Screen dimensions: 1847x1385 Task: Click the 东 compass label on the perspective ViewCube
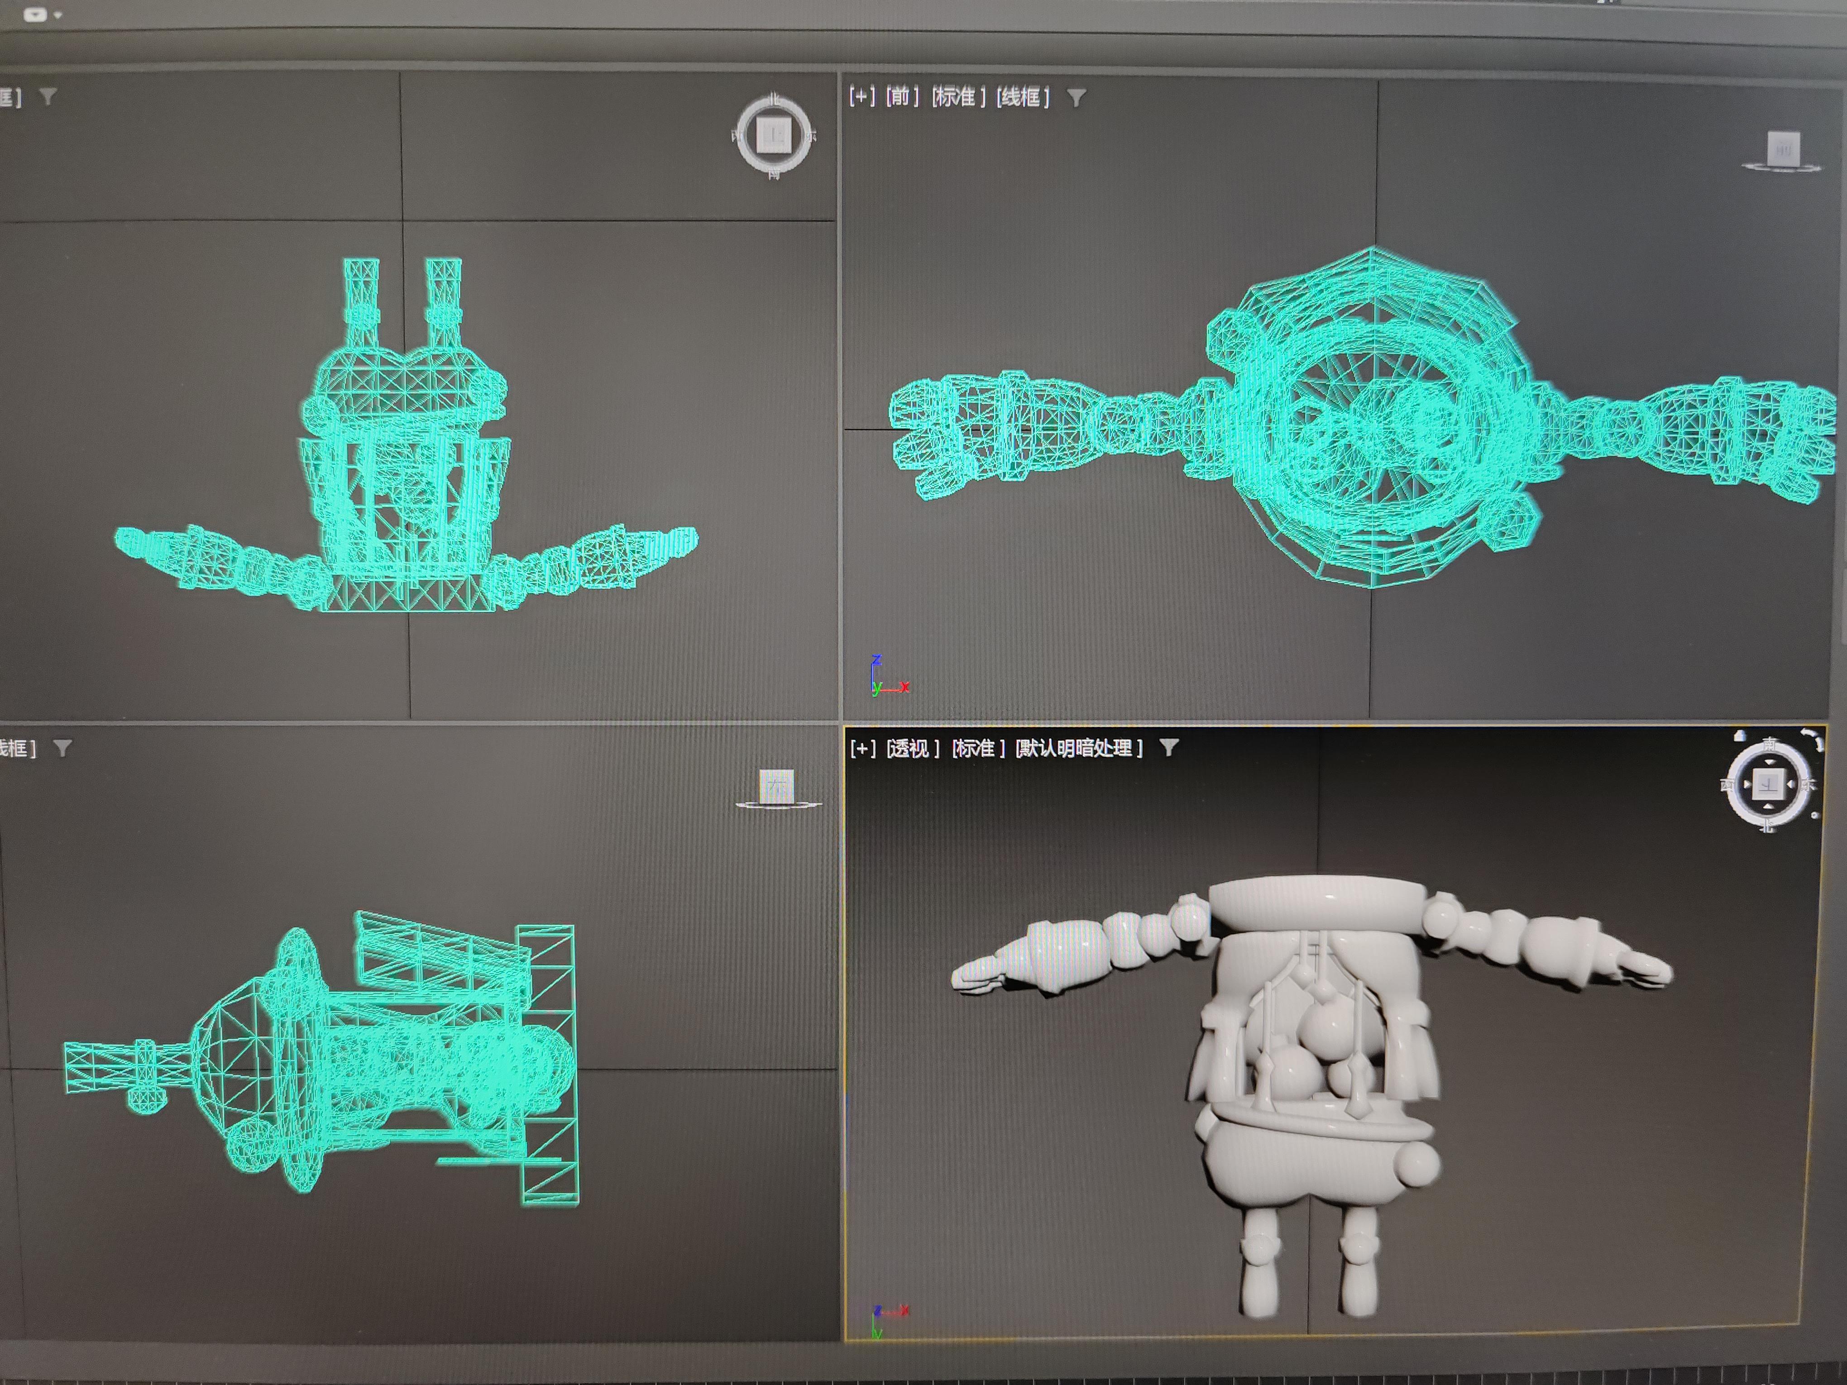(1809, 785)
